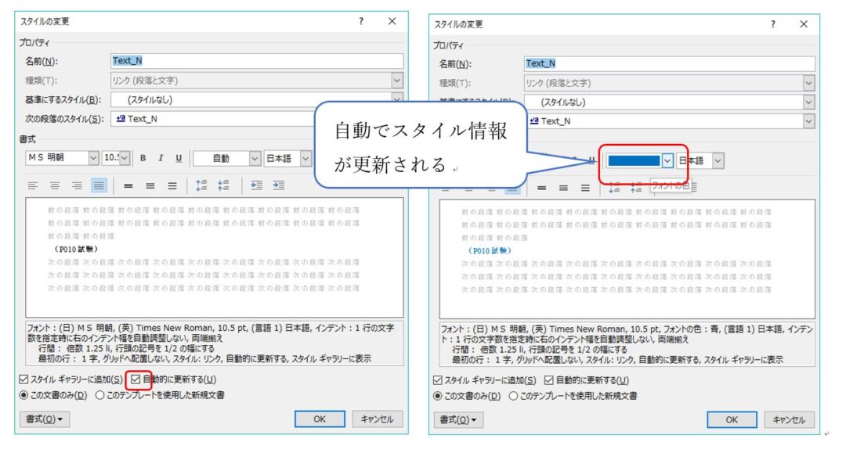Open the 日本語 language dropdown in the right dialog
Viewport: 846px width, 453px height.
(718, 160)
